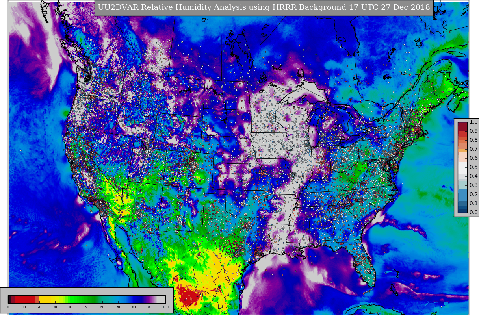This screenshot has height=315, width=479.
Task: Click the 0.3 label on the vertical colorbar
Action: [473, 185]
